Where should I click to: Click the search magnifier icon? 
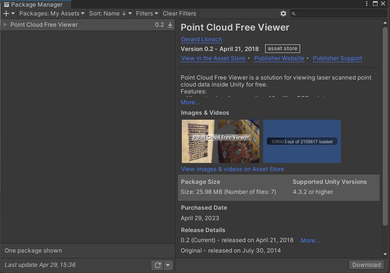point(293,13)
